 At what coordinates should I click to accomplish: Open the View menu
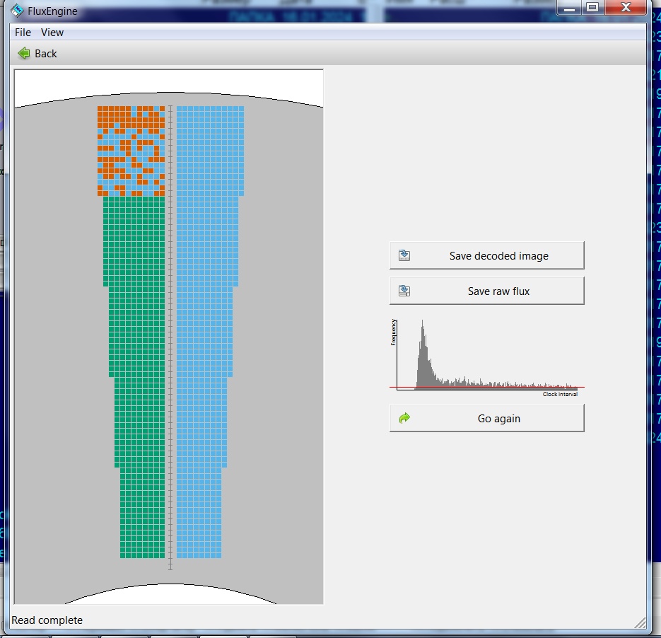point(52,33)
